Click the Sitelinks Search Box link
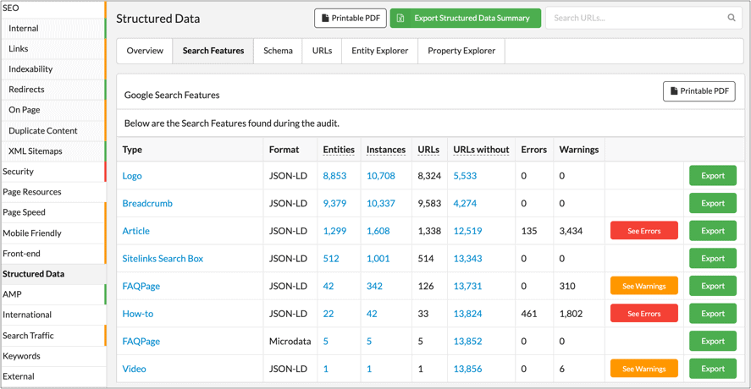Viewport: 751px width, 389px height. pos(163,259)
